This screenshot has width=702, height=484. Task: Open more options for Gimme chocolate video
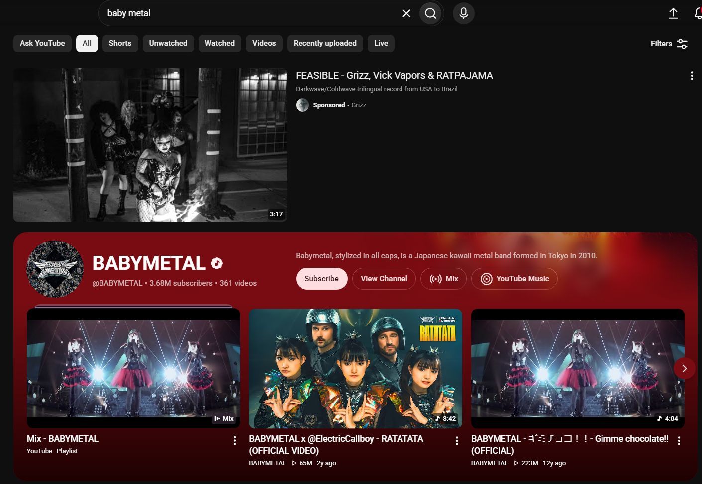coord(679,441)
